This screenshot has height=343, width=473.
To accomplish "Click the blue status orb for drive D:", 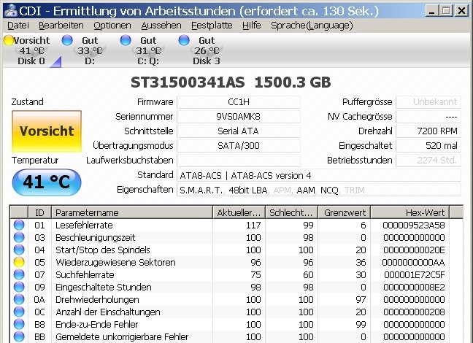I will (x=67, y=40).
